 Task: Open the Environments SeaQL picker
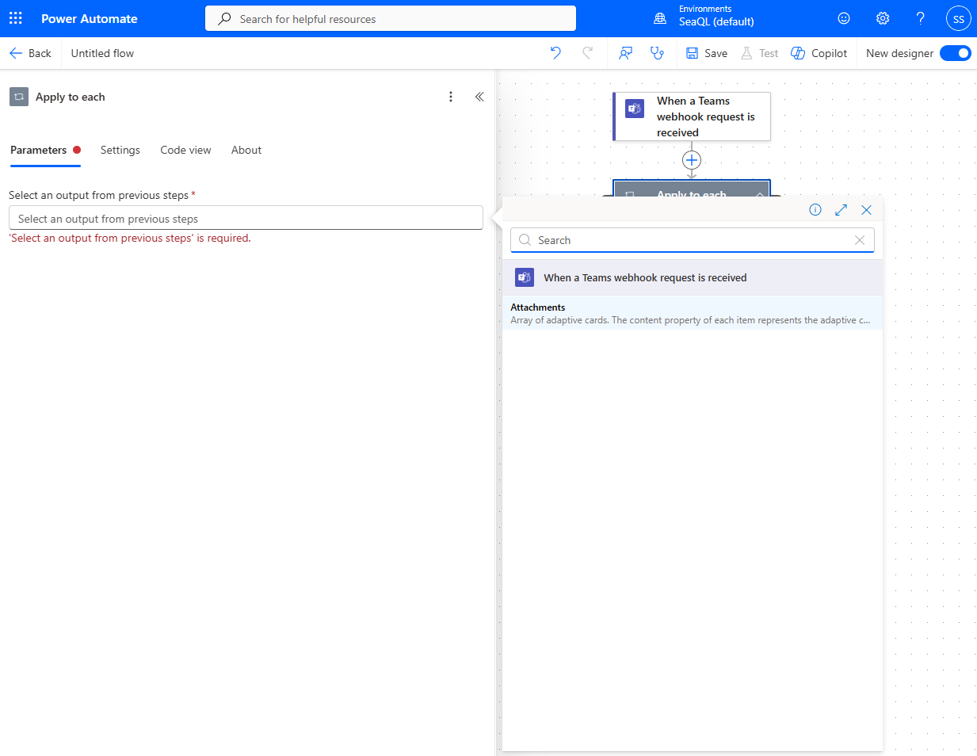704,17
